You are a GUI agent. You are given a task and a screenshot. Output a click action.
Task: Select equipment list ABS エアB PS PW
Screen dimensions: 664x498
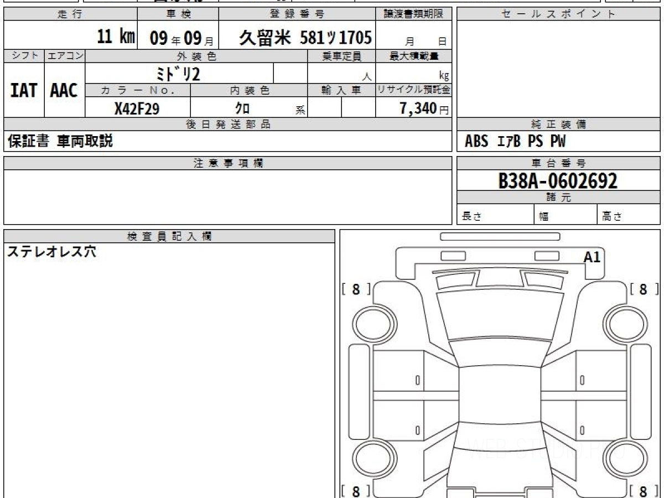coord(515,142)
